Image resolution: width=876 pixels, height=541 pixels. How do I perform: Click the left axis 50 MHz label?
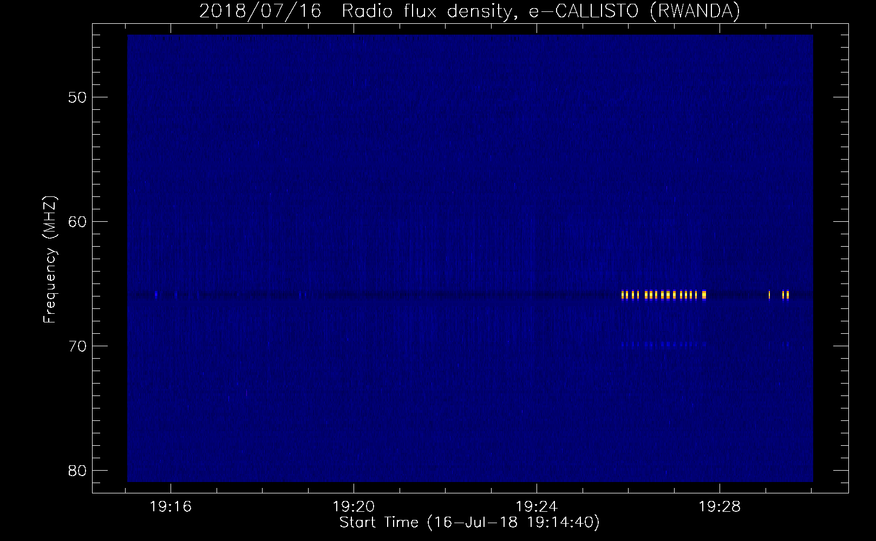tap(78, 97)
